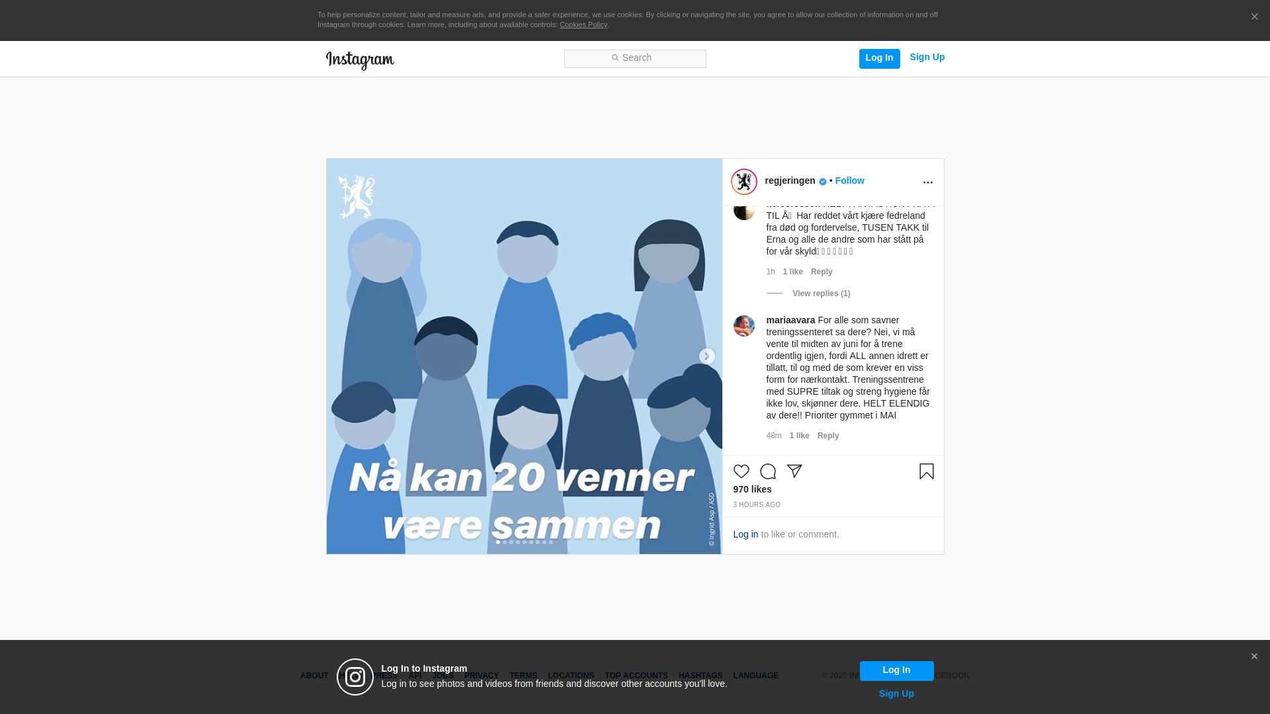
Task: Click the share paper plane icon
Action: [x=794, y=471]
